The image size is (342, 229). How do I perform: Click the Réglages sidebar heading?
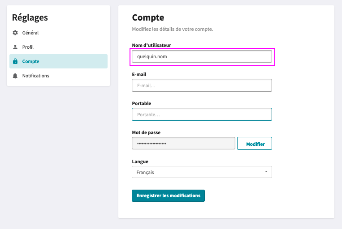[x=30, y=17]
